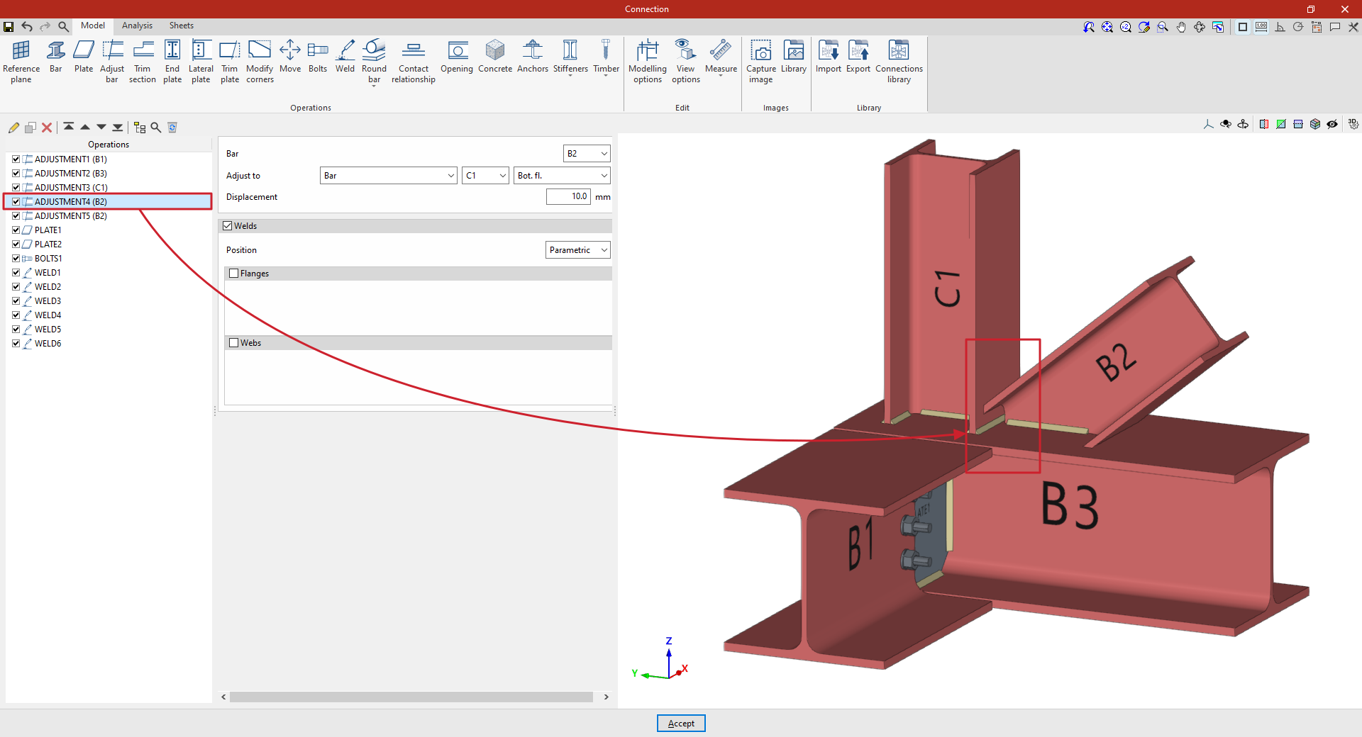Switch to the Analysis tab

[x=137, y=26]
